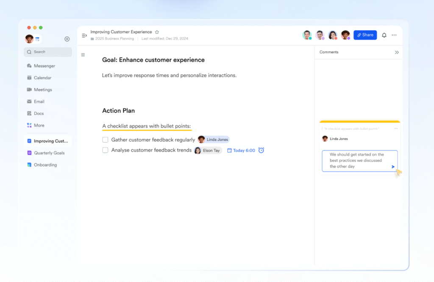
Task: Open the 2025 Business Planning folder link
Action: [x=114, y=38]
